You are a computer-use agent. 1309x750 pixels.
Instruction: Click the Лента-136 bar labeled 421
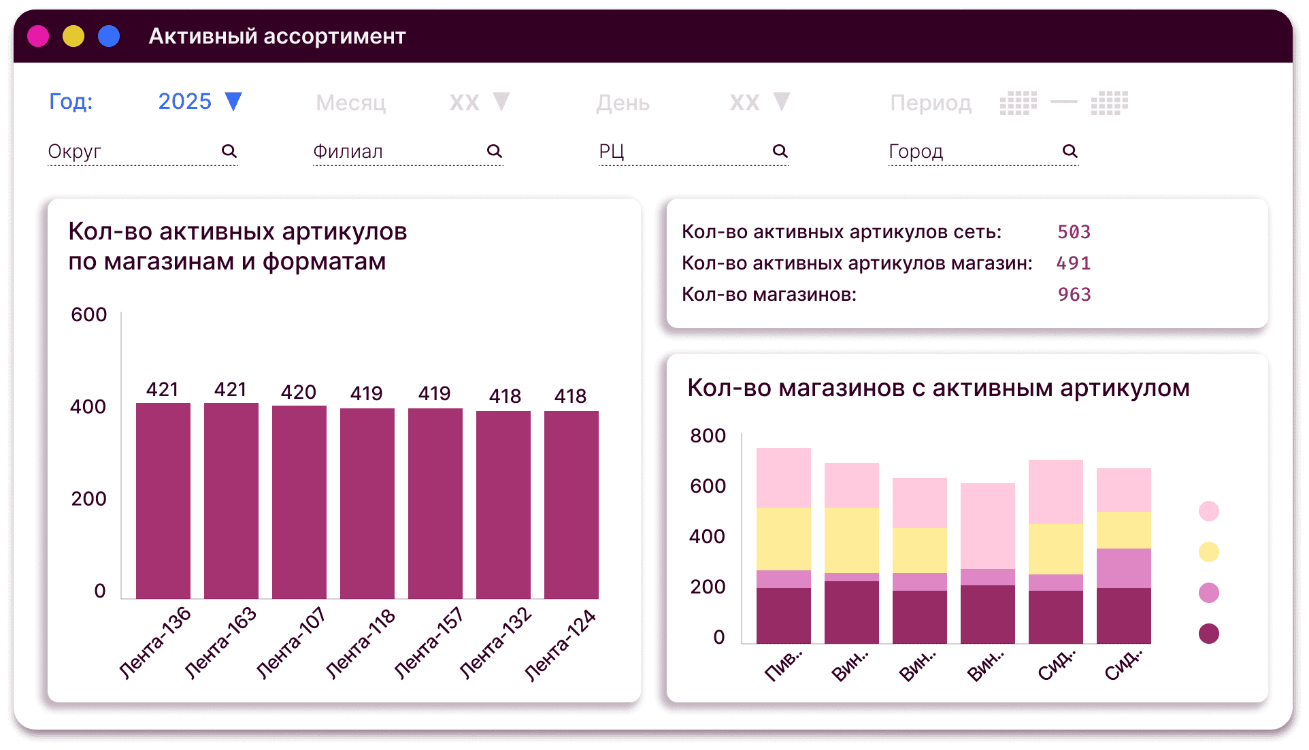coord(163,500)
